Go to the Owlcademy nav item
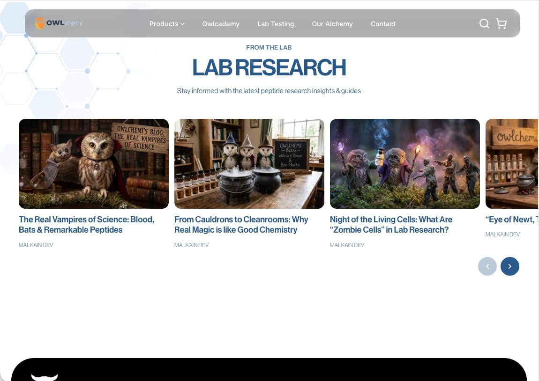The width and height of the screenshot is (539, 381). 221,24
